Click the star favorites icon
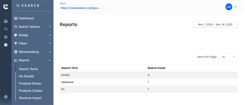 (6, 37)
